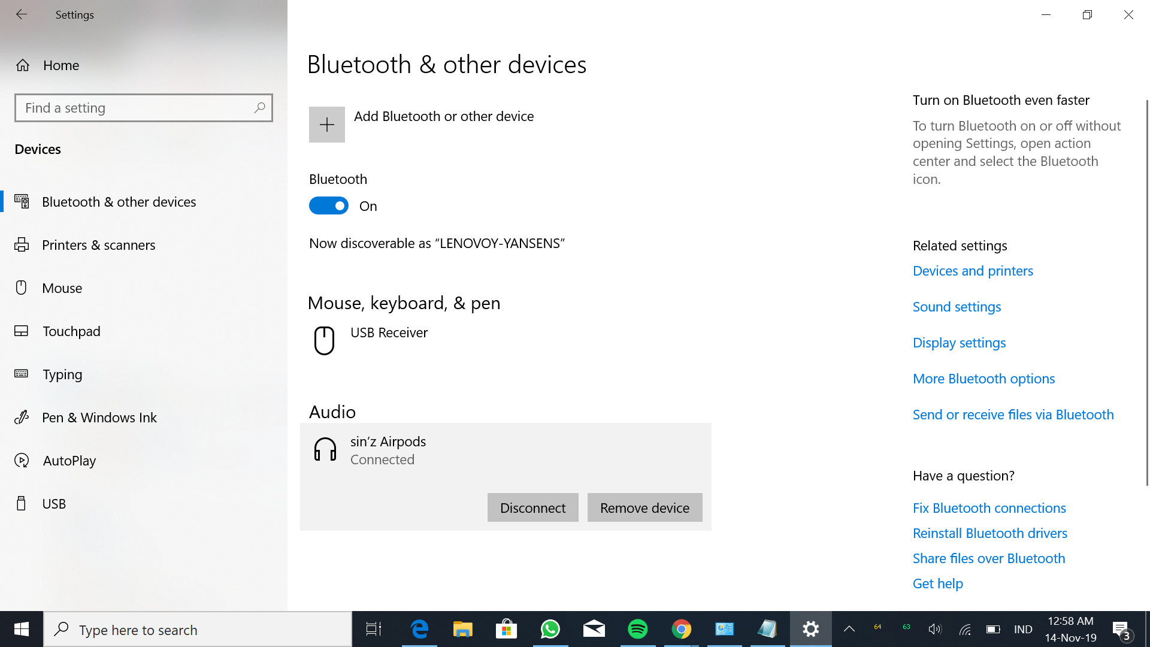Image resolution: width=1150 pixels, height=647 pixels.
Task: Click the Settings gear taskbar icon
Action: 811,629
